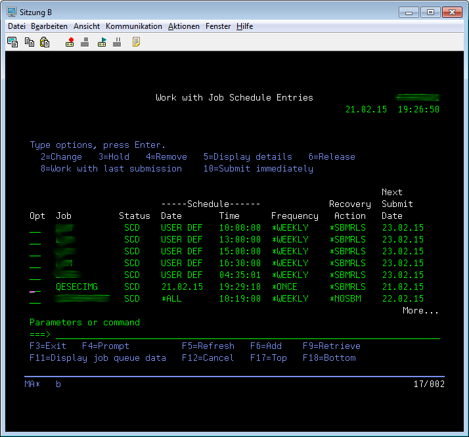Click the Opt field for job QSECIMG
The width and height of the screenshot is (469, 437).
[x=35, y=287]
